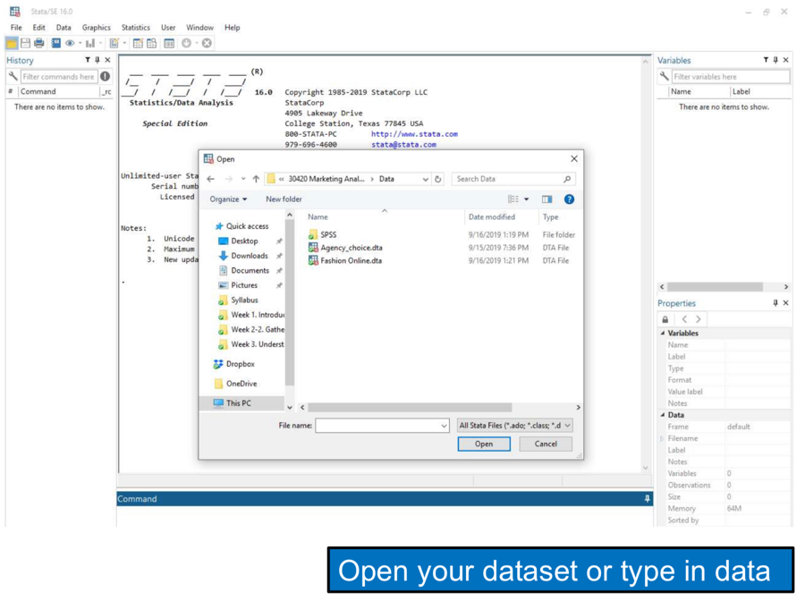Screen dimensions: 805x601
Task: Open the Window menu
Action: point(199,27)
